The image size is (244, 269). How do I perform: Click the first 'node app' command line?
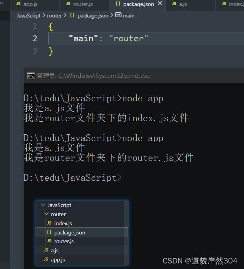coord(94,99)
